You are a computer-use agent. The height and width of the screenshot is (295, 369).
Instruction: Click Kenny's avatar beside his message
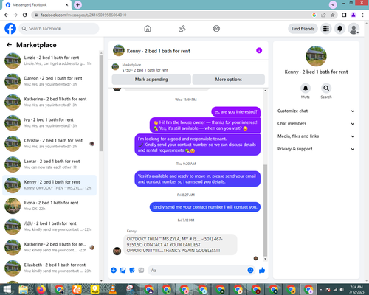tap(117, 251)
